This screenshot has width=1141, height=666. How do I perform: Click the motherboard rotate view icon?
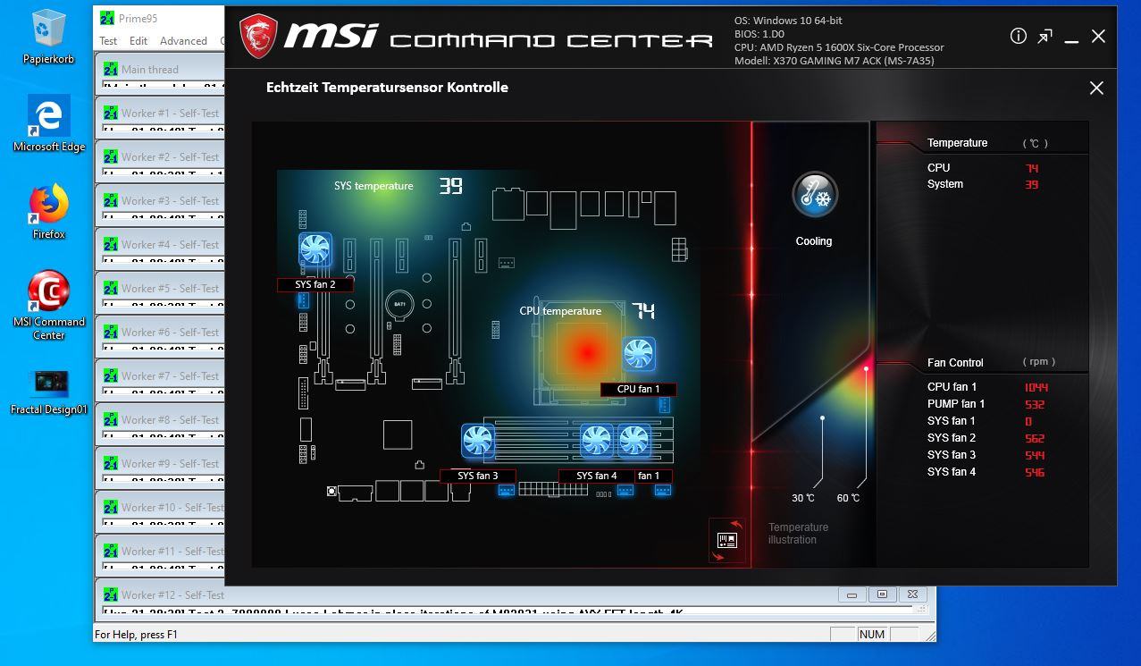click(727, 540)
